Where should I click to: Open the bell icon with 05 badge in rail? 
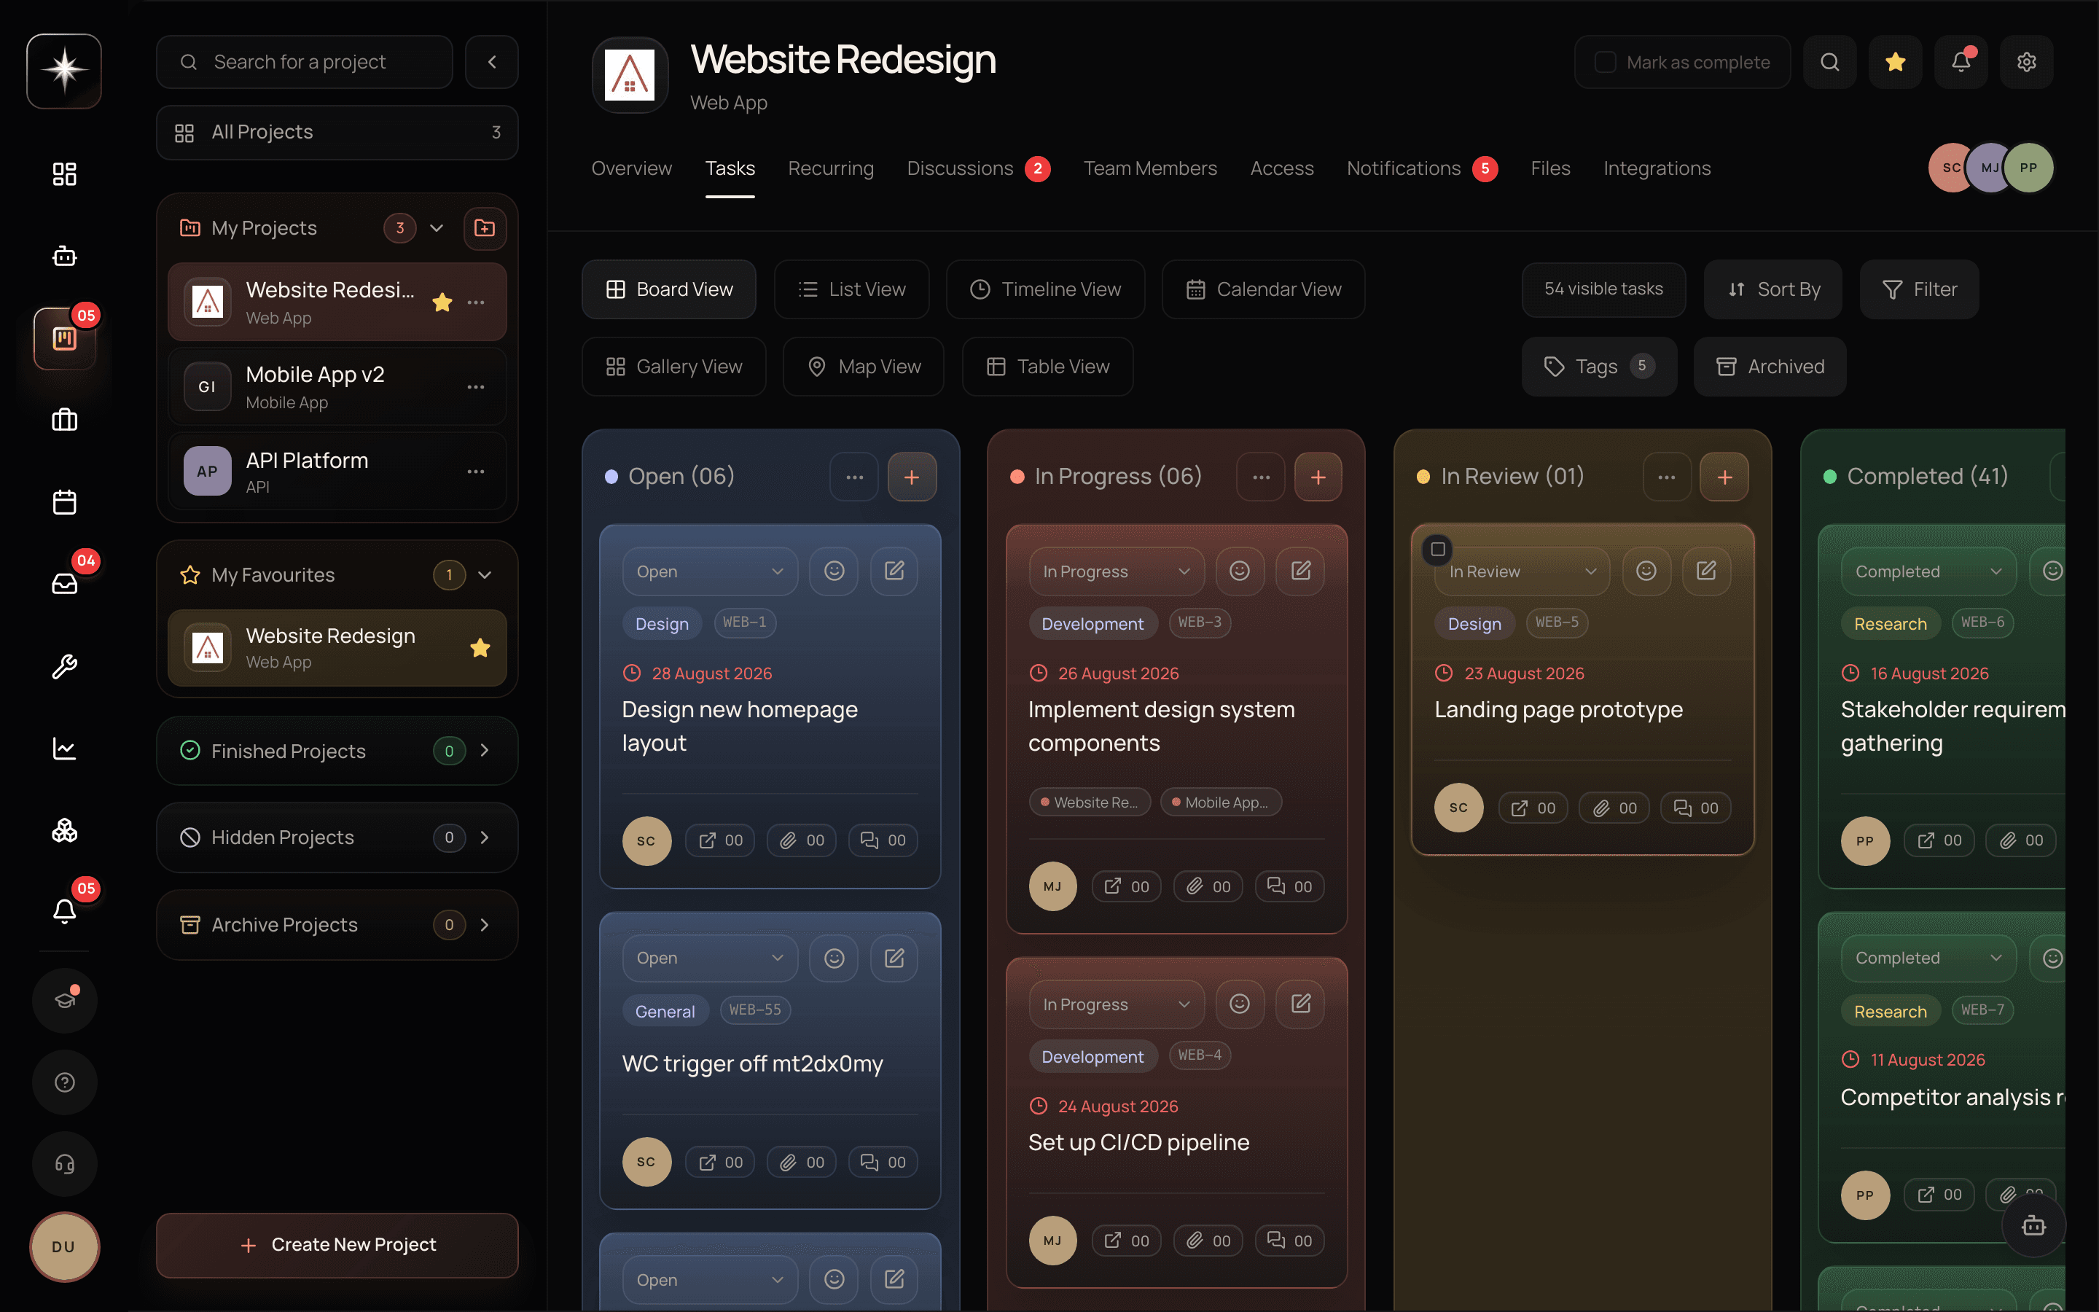(x=64, y=911)
